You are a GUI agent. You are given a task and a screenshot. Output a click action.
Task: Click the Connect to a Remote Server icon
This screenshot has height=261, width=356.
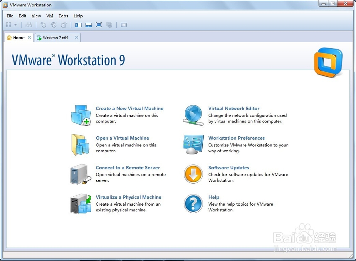[80, 174]
